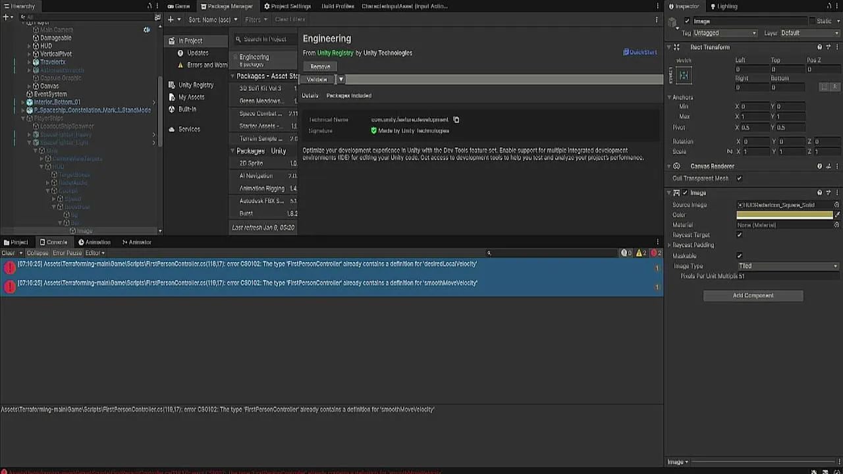Click Add Component button

[x=753, y=296]
